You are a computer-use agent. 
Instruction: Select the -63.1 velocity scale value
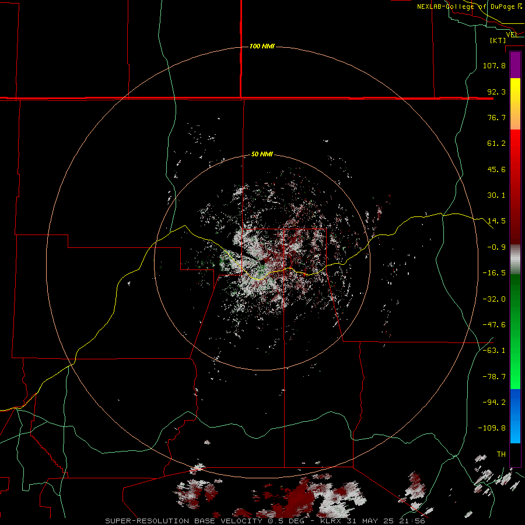[494, 351]
